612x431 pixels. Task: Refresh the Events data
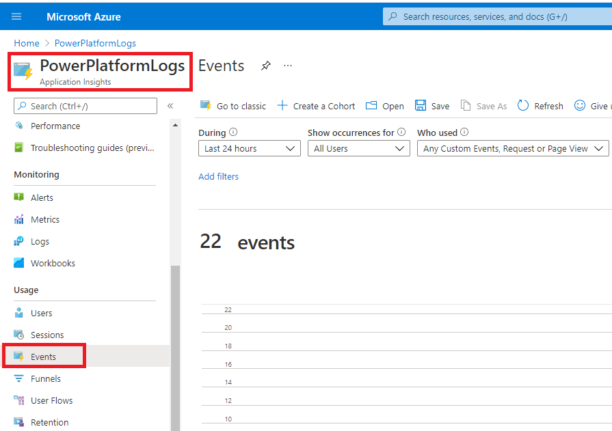pos(540,106)
